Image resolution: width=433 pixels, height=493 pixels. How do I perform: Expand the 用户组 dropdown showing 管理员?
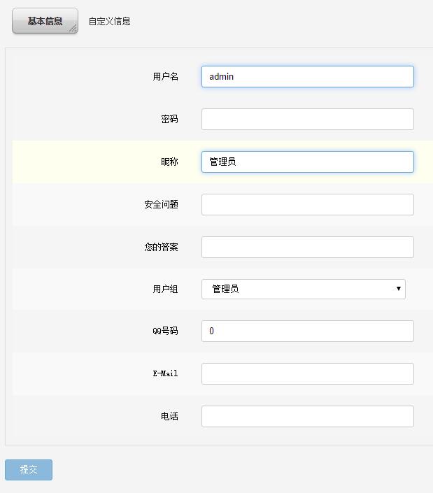(303, 289)
